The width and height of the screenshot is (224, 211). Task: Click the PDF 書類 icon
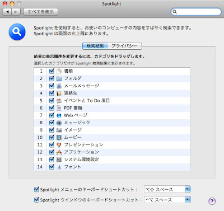59,108
